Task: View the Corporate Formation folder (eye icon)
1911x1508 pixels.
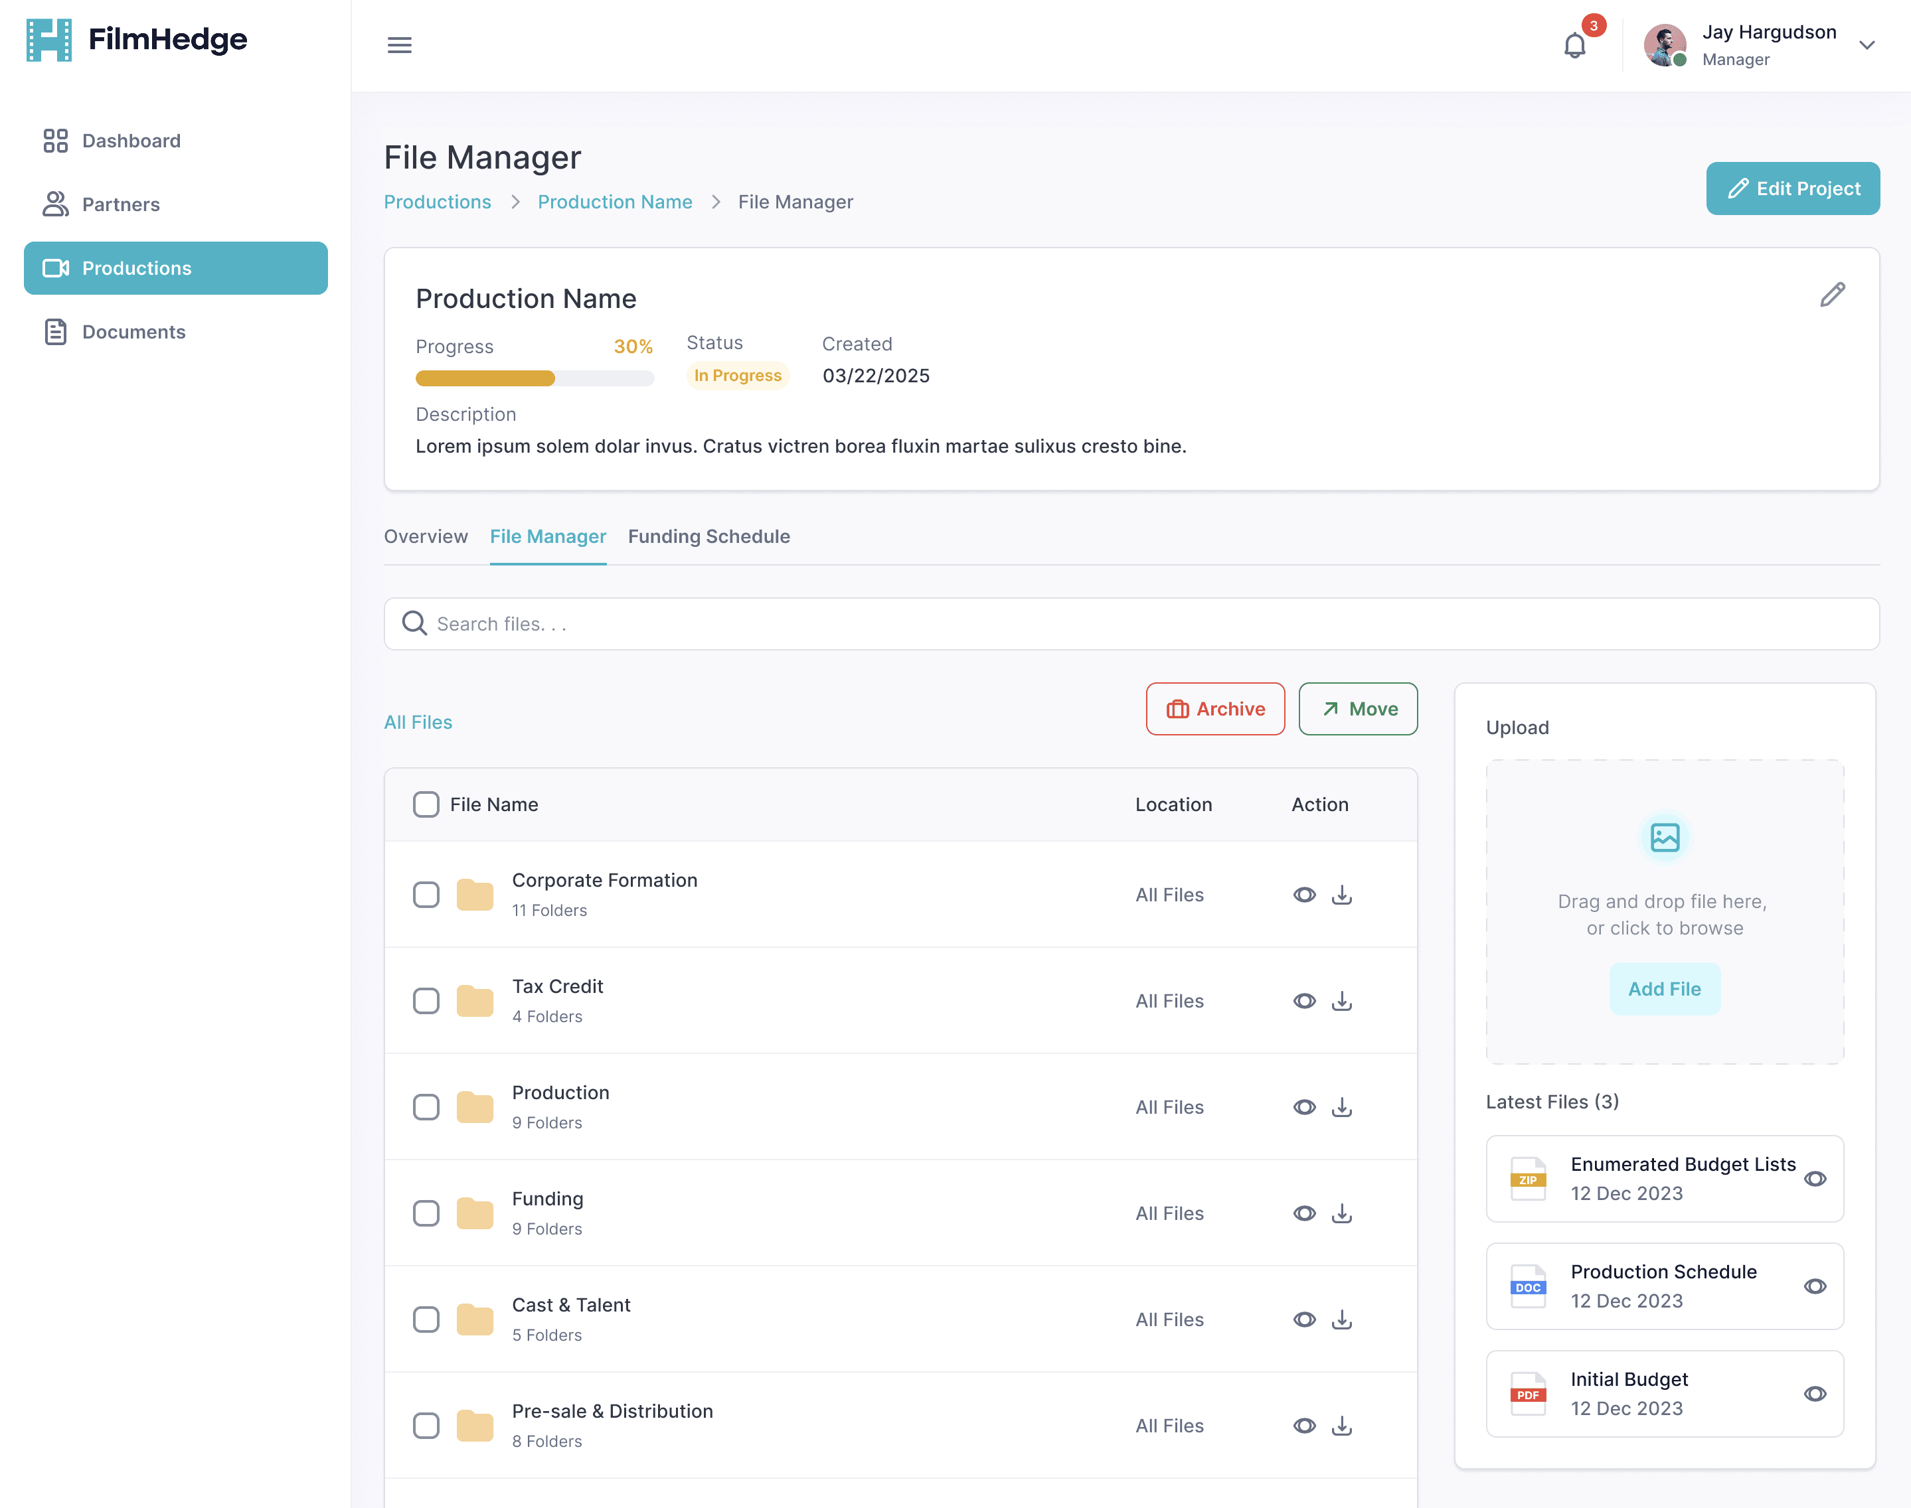Action: (x=1304, y=895)
